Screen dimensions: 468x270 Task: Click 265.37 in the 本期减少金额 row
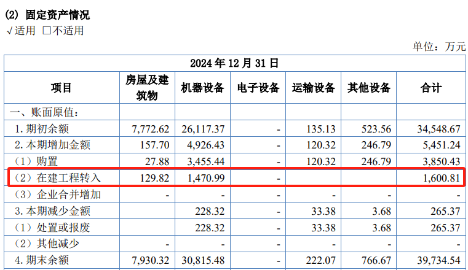[x=445, y=211]
